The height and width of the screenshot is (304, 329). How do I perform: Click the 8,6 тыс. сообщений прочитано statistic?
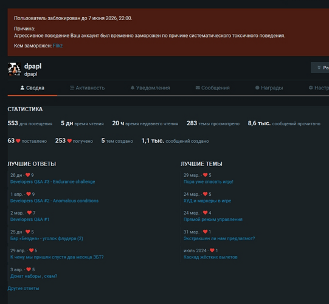284,123
